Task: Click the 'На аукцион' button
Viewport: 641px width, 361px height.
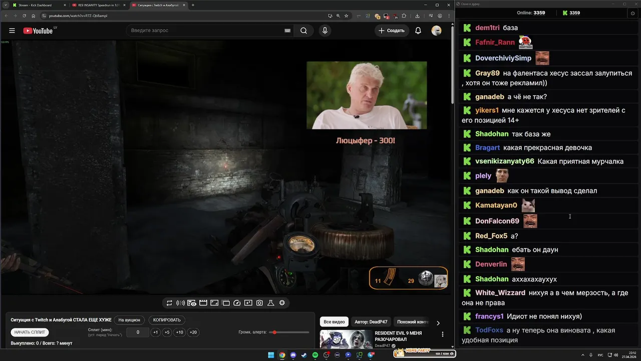Action: pyautogui.click(x=129, y=320)
